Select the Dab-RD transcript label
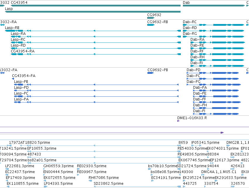249x188 pixels. point(190,28)
